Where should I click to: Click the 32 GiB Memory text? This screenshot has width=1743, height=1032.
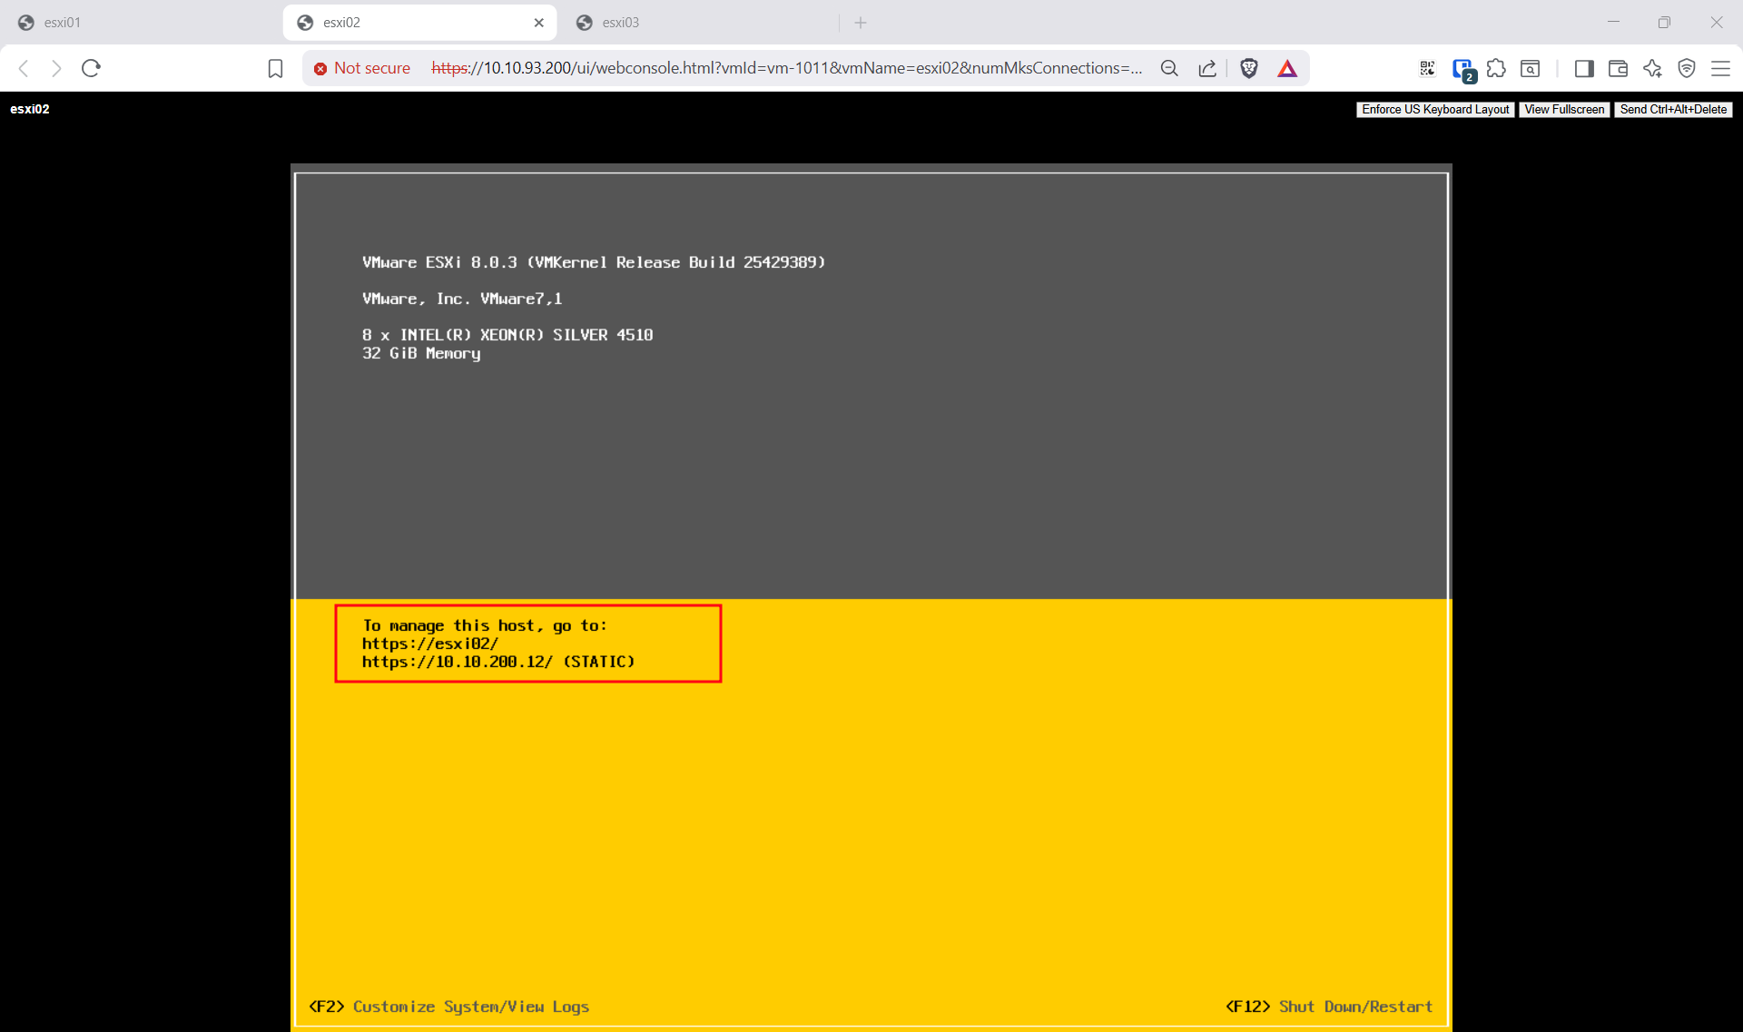tap(421, 353)
